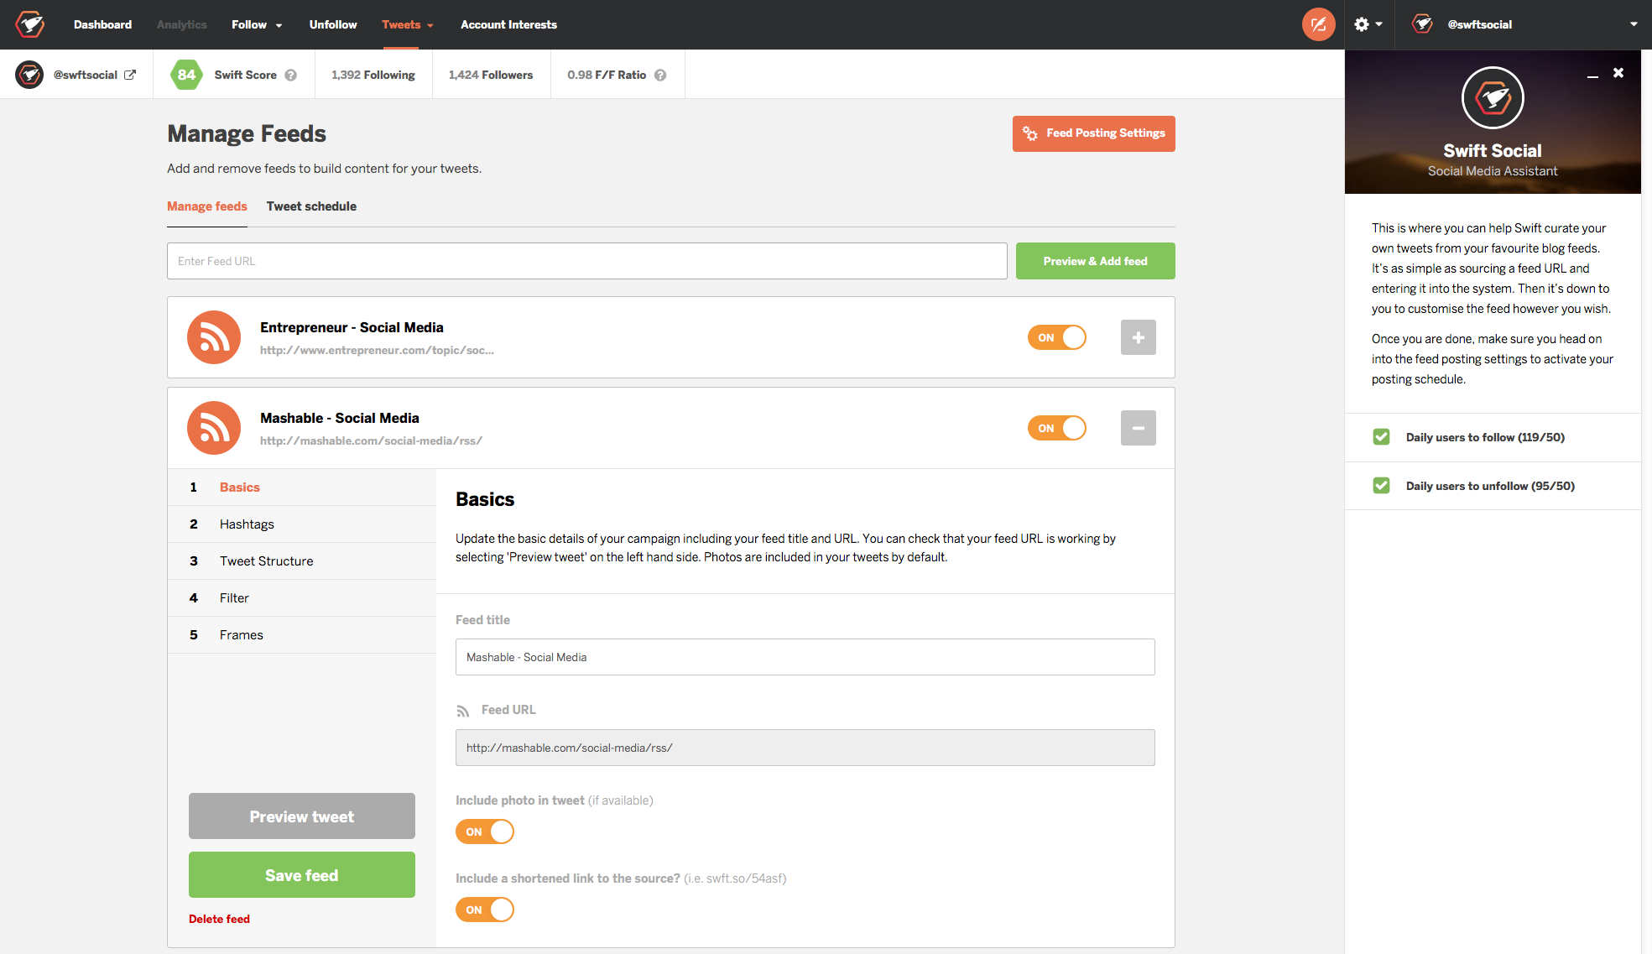This screenshot has width=1652, height=954.
Task: Turn off the Entrepreneur feed toggle
Action: [1056, 336]
